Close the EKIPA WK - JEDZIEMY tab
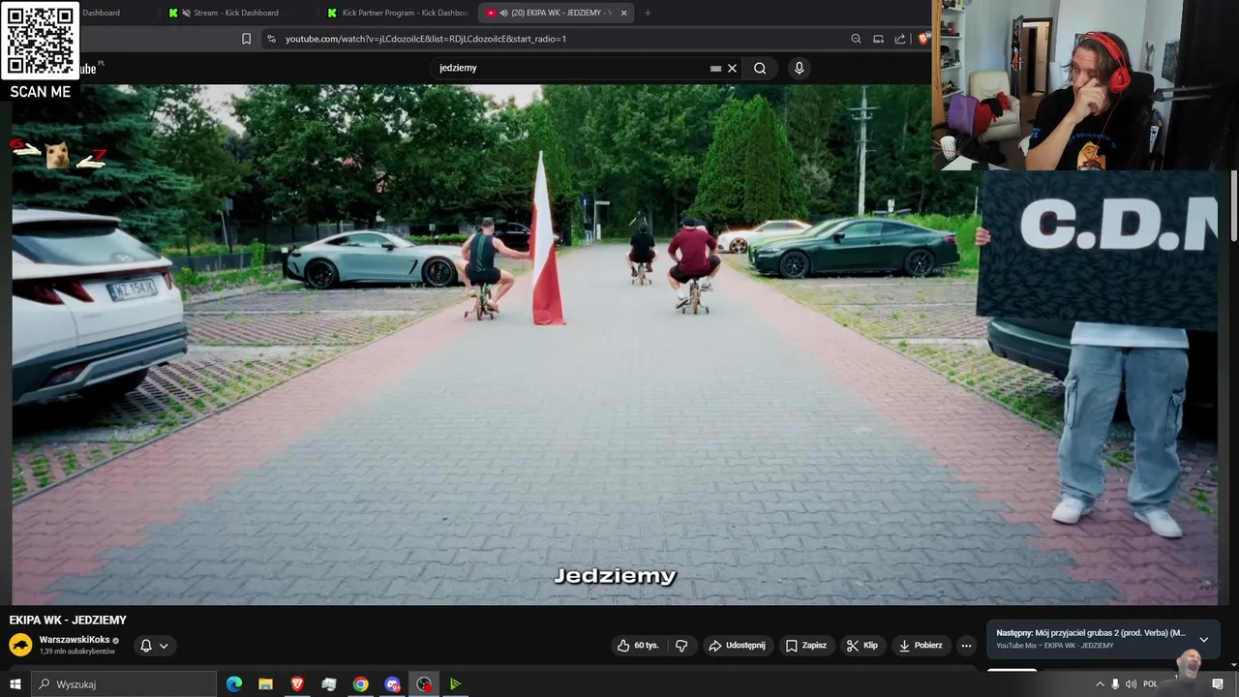The width and height of the screenshot is (1239, 697). pos(623,13)
